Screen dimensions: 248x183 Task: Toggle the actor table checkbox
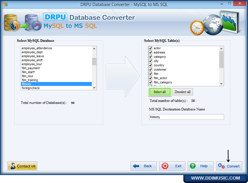(x=151, y=48)
